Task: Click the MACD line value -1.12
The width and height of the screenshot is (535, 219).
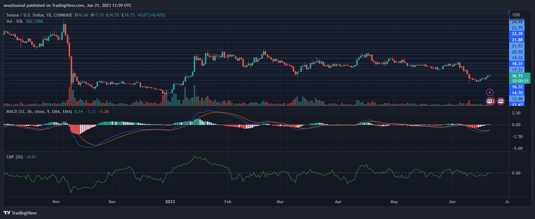Action: 90,111
